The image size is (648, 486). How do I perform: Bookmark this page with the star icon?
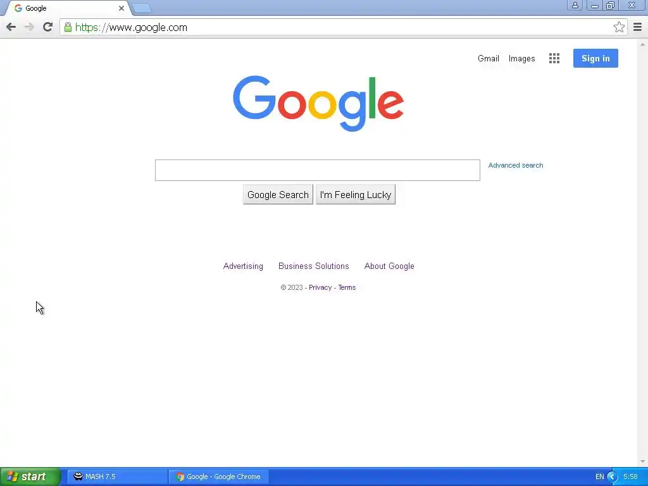[619, 27]
